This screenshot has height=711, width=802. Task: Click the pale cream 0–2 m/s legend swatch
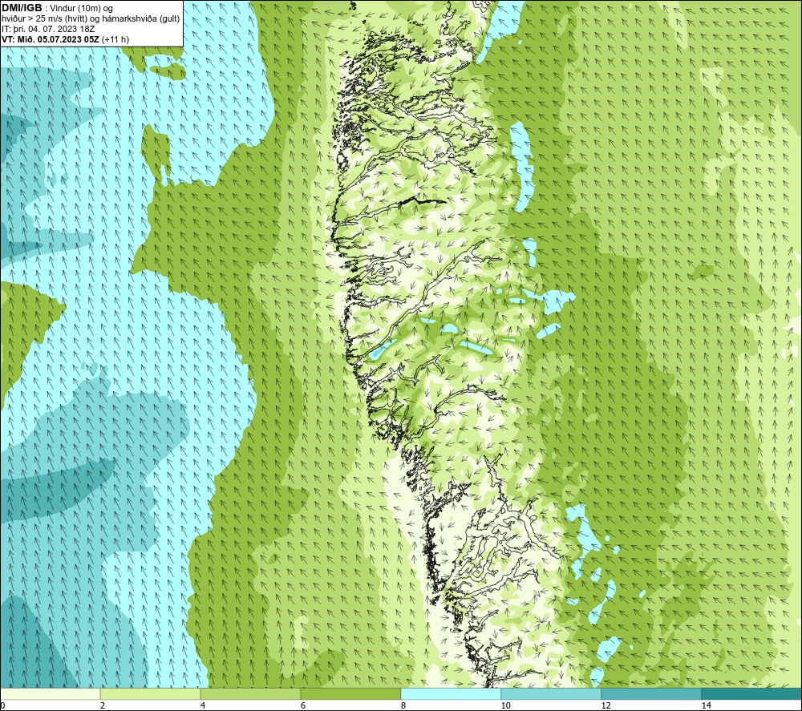(50, 694)
